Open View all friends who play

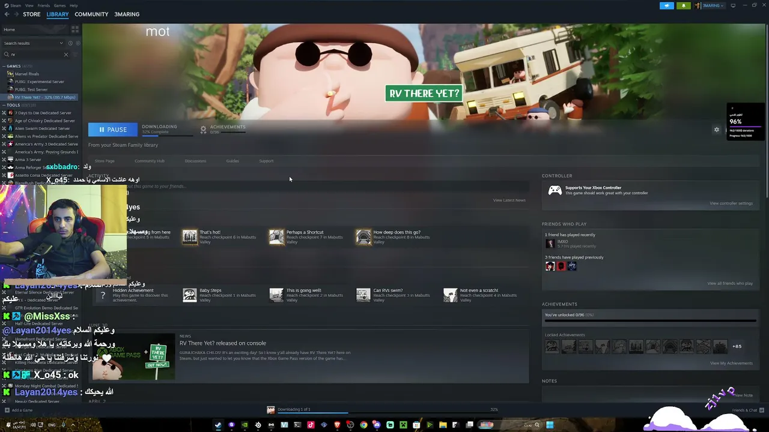pos(730,283)
